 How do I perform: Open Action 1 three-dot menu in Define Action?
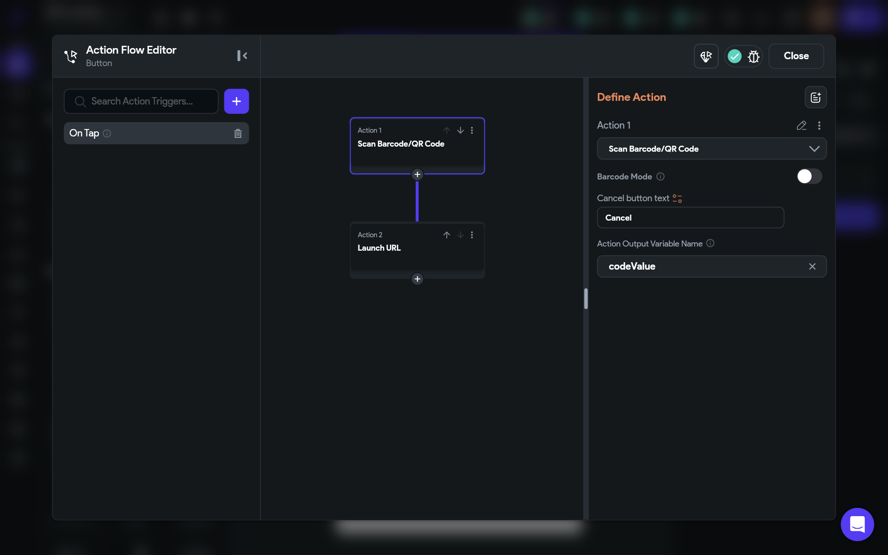(x=819, y=125)
